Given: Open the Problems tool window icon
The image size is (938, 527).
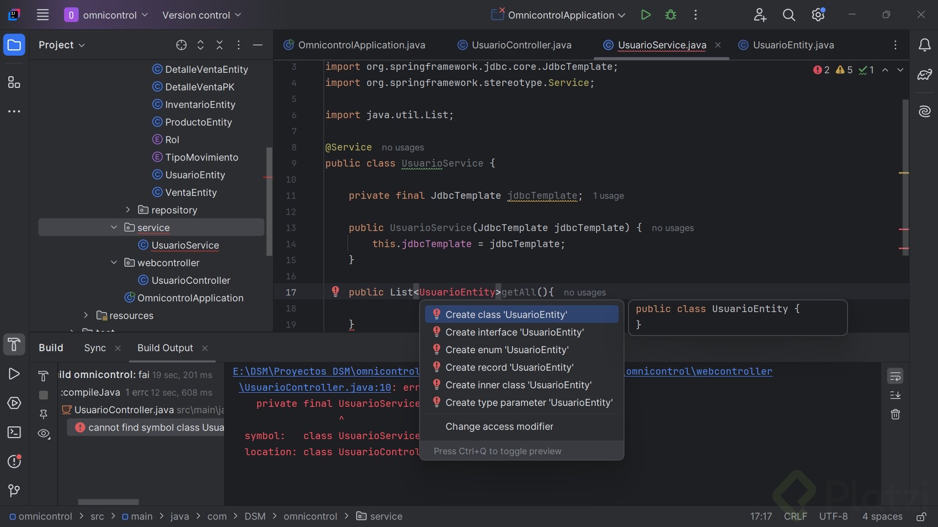Looking at the screenshot, I should click(x=14, y=462).
